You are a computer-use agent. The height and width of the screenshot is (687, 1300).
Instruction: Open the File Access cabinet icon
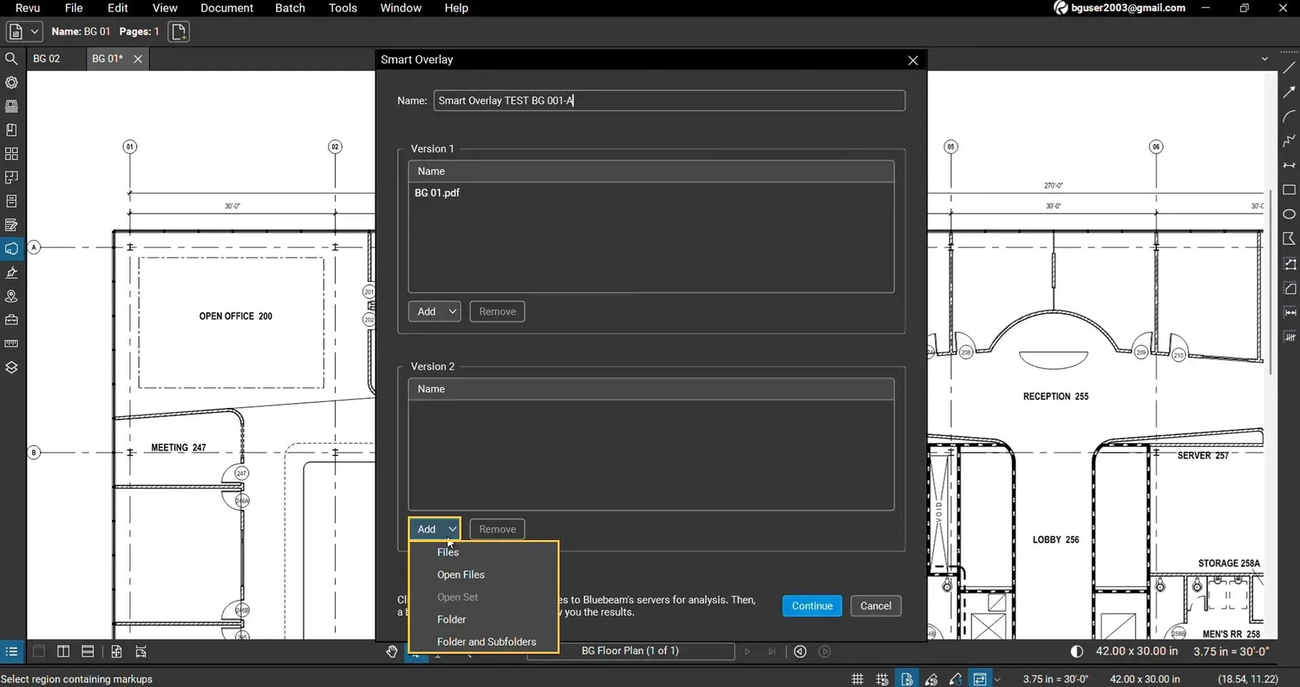[12, 201]
